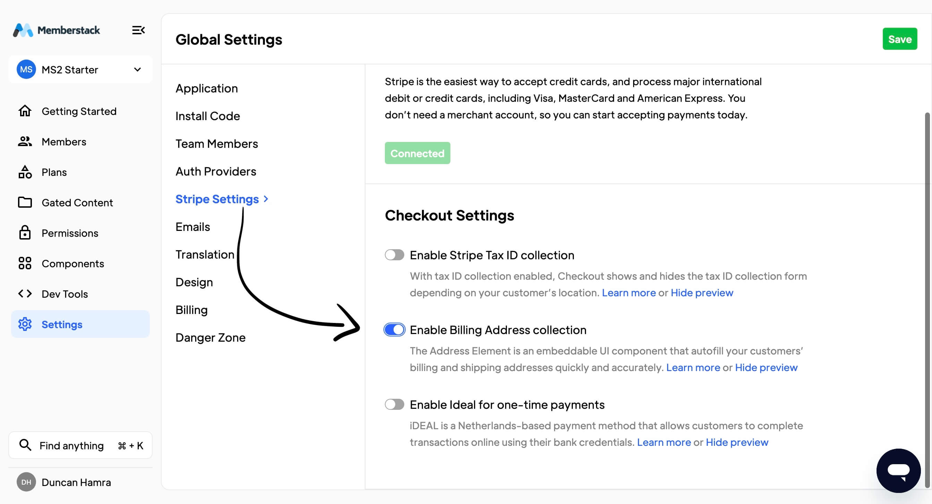The width and height of the screenshot is (932, 504).
Task: Click the Getting Started home icon
Action: tap(25, 111)
